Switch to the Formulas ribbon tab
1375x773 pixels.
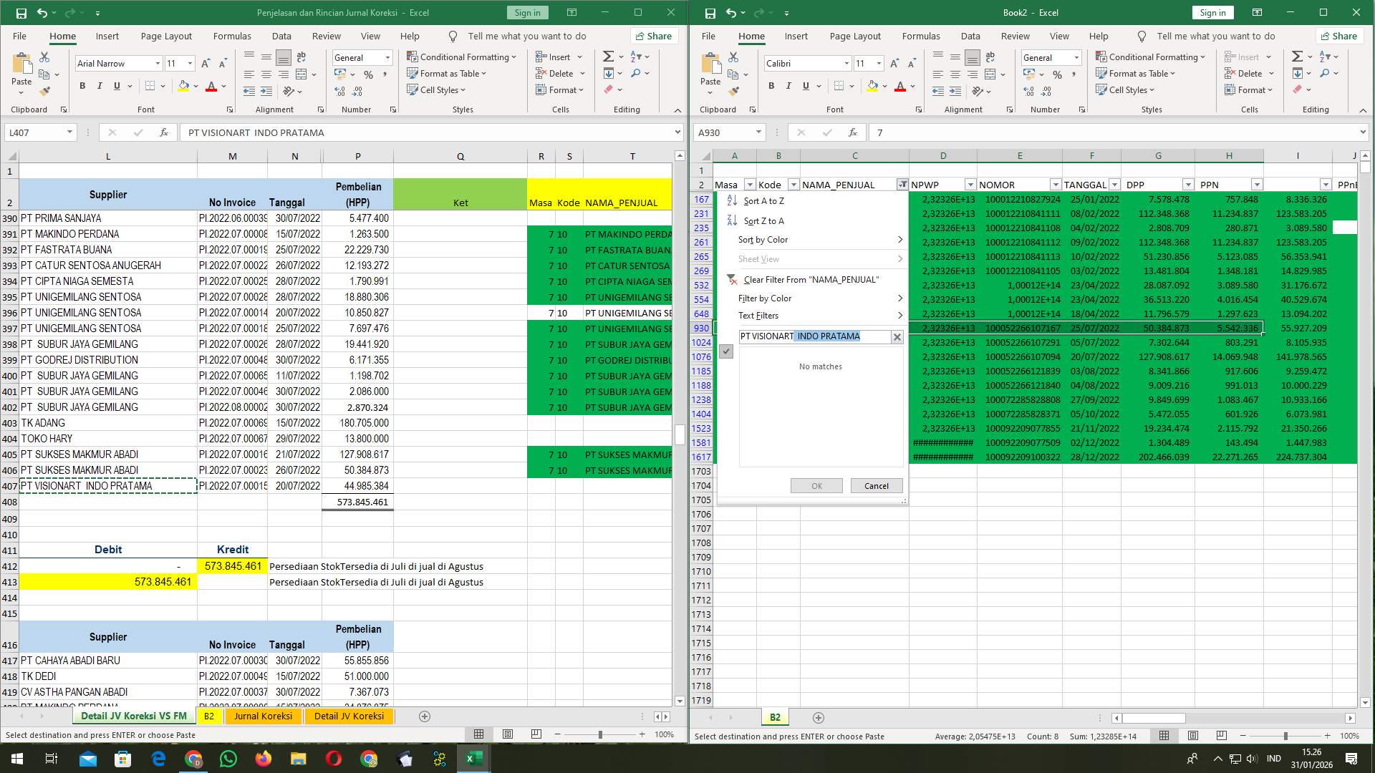click(232, 36)
